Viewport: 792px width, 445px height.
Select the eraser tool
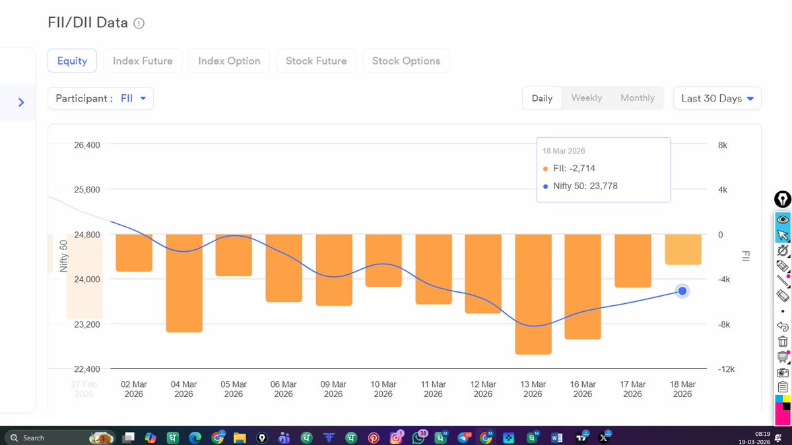(x=782, y=295)
